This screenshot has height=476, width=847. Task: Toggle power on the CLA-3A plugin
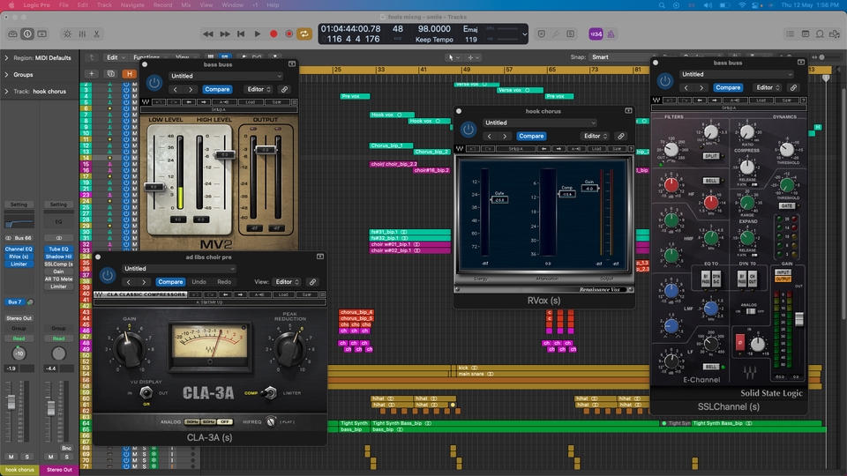(108, 275)
